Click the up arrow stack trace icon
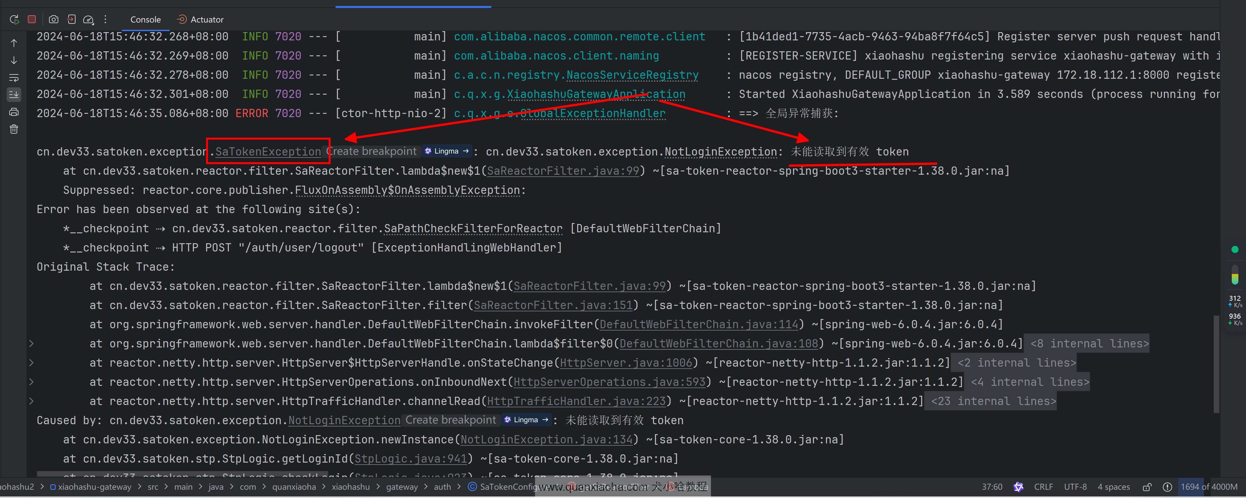The image size is (1246, 498). 14,43
